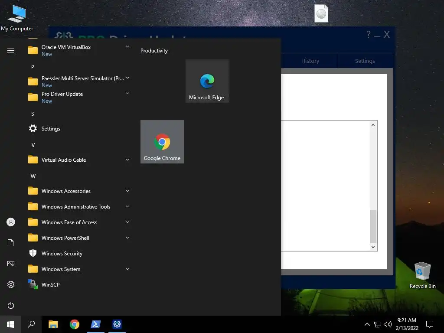
Task: Open Windows Security from apps list
Action: pos(79,253)
